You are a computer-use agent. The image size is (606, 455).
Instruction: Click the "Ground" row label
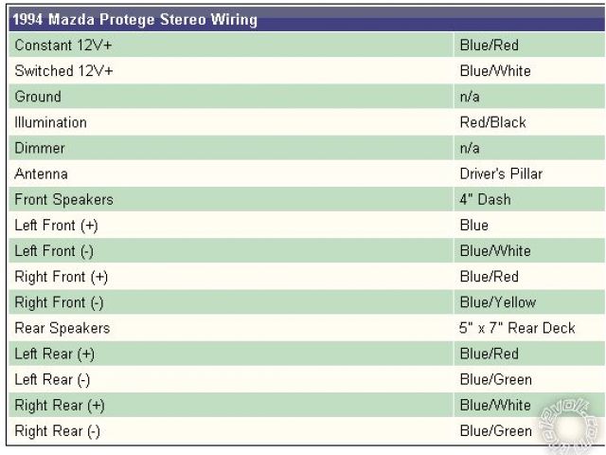(x=38, y=97)
